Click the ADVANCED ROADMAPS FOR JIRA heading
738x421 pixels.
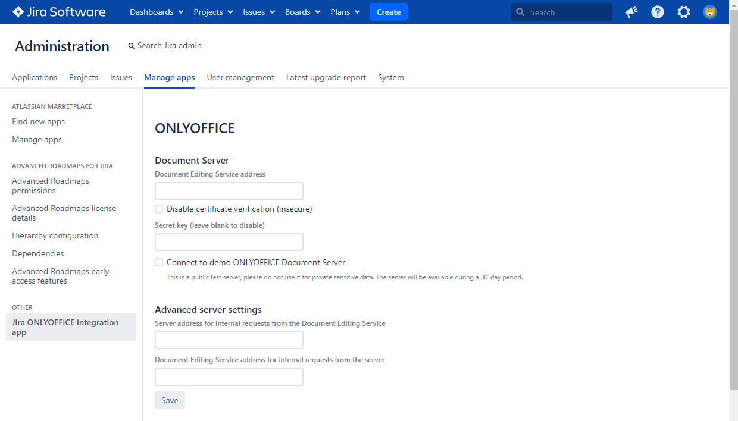[62, 166]
